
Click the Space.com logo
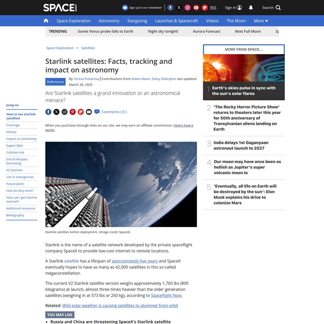click(x=60, y=8)
